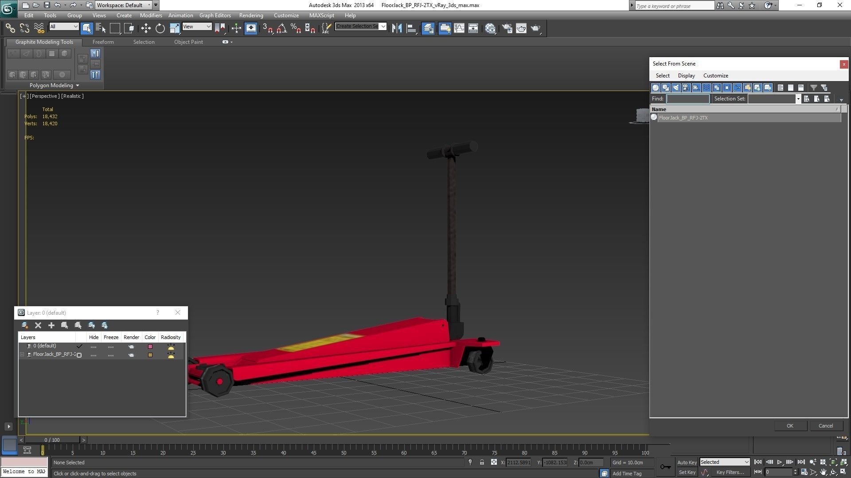Open the Material Editor icon
The height and width of the screenshot is (478, 851).
click(490, 28)
